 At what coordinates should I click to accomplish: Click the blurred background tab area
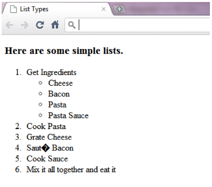click(168, 9)
